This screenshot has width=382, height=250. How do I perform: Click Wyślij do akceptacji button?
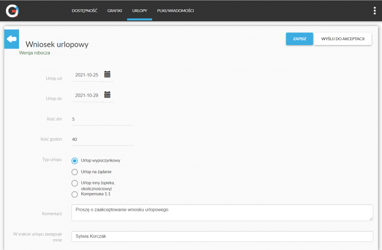(x=343, y=39)
